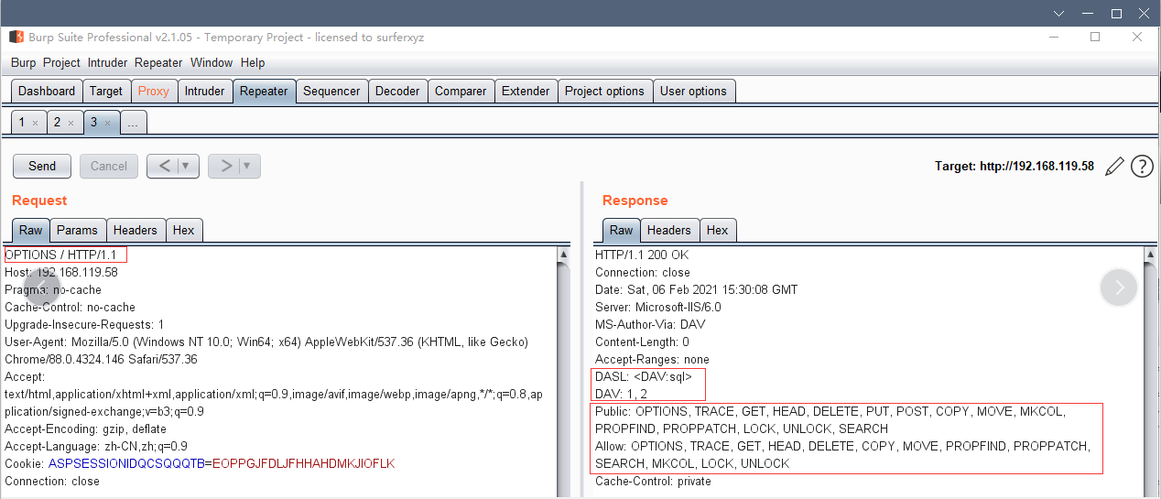Click the Content-Length: 0 response line
The height and width of the screenshot is (499, 1161).
coord(642,342)
